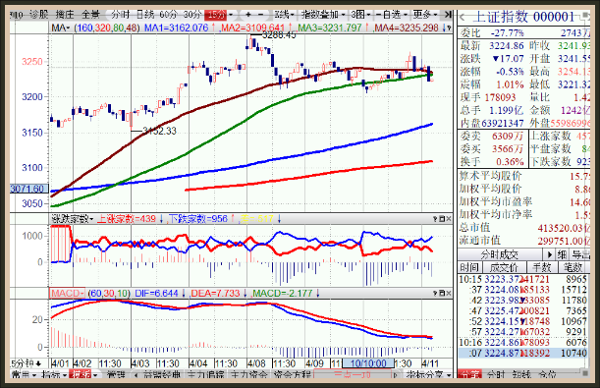Viewport: 600px width, 388px height.
Task: Maximize the 涨跌家数 indicator panel
Action: click(442, 219)
